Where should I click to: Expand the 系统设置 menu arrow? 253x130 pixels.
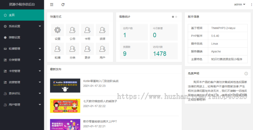coord(40,26)
